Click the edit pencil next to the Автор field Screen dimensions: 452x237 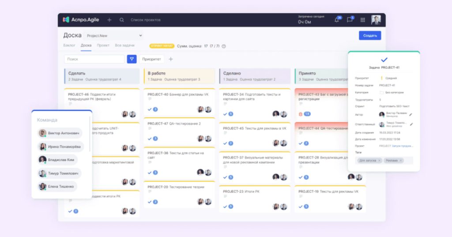tap(411, 114)
